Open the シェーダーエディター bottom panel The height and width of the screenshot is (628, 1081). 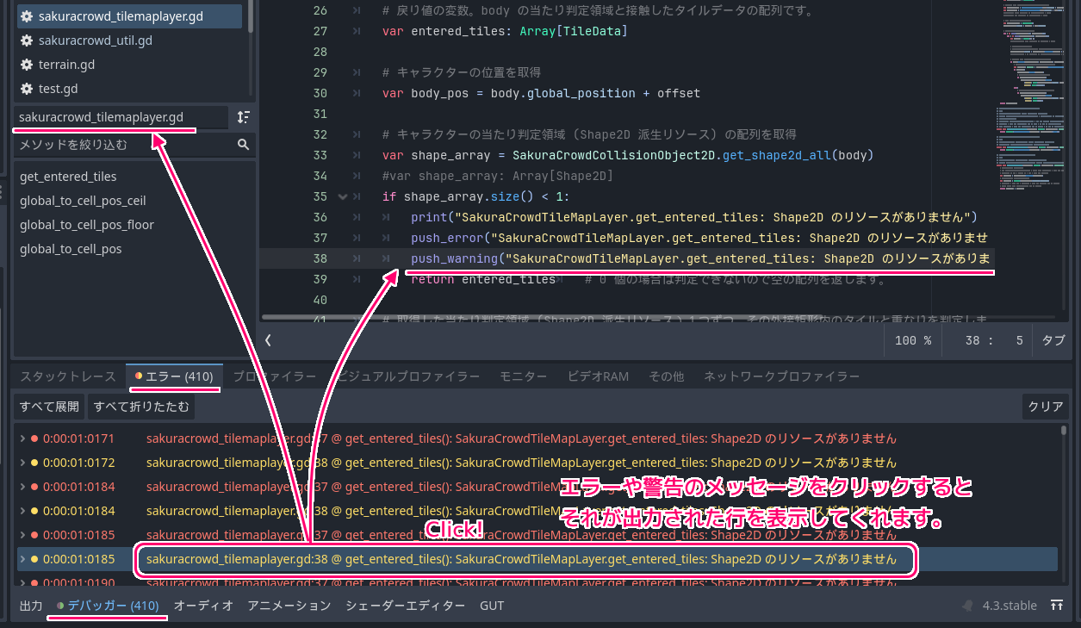[406, 606]
